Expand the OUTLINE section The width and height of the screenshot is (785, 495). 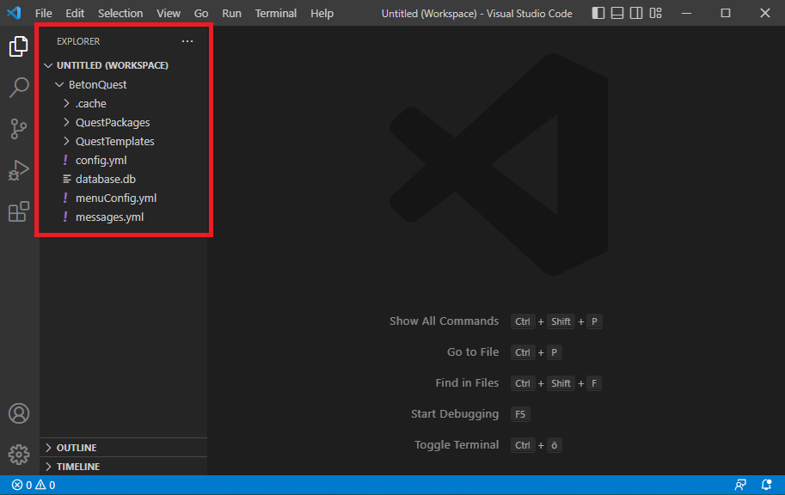[x=123, y=448]
